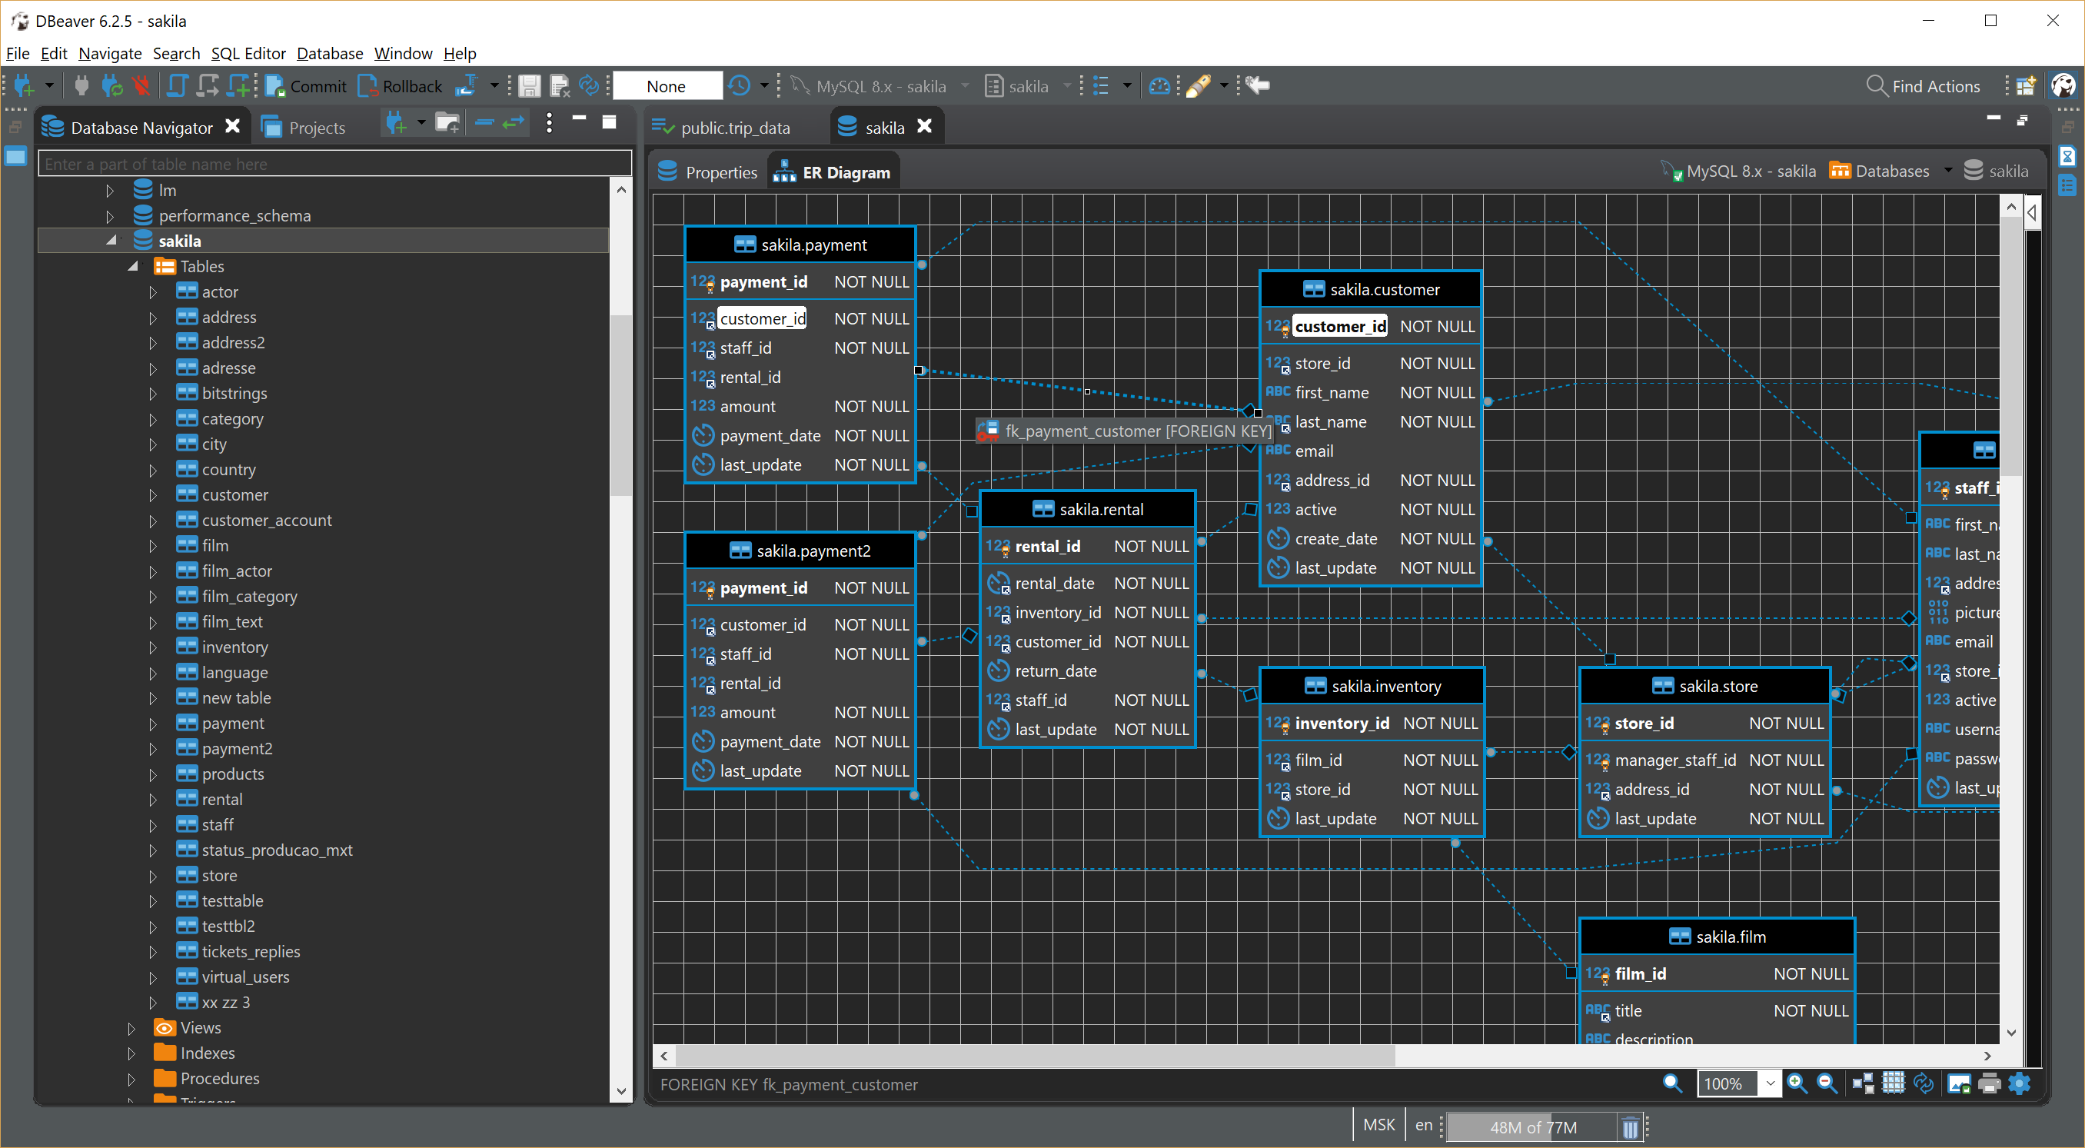Click the search input field in navigator
Viewport: 2085px width, 1148px height.
point(329,162)
